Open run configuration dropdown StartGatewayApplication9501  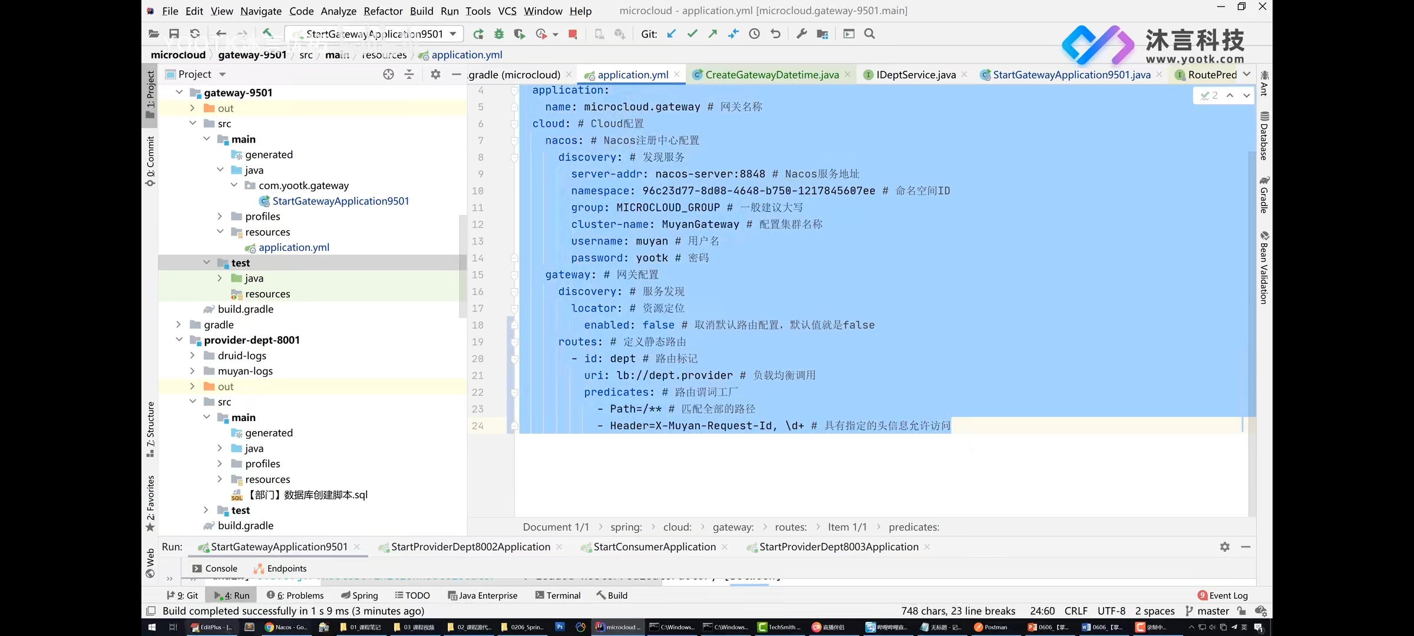[374, 34]
